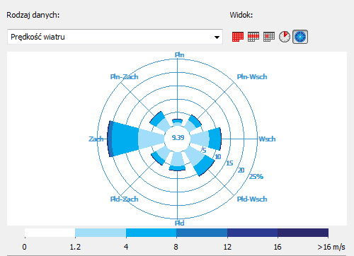This screenshot has height=256, width=354.
Task: Click the Wsch direction label
Action: click(x=267, y=139)
